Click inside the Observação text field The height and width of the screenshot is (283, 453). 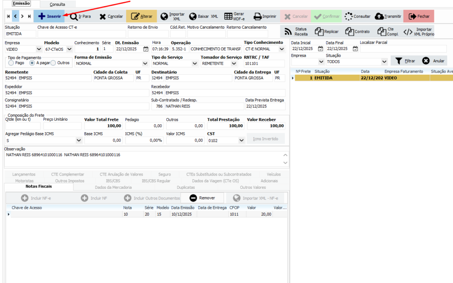[142, 158]
